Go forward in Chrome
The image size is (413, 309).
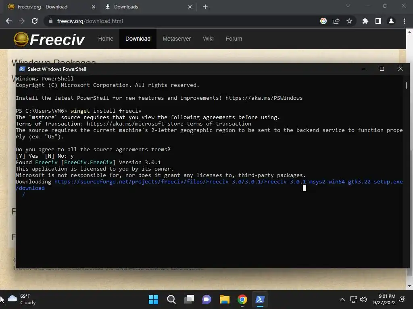click(22, 21)
